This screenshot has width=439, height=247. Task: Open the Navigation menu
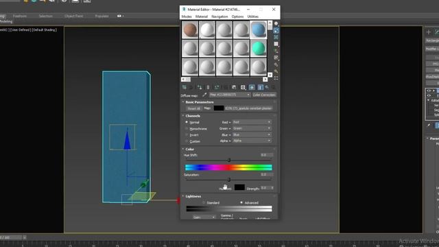point(219,16)
